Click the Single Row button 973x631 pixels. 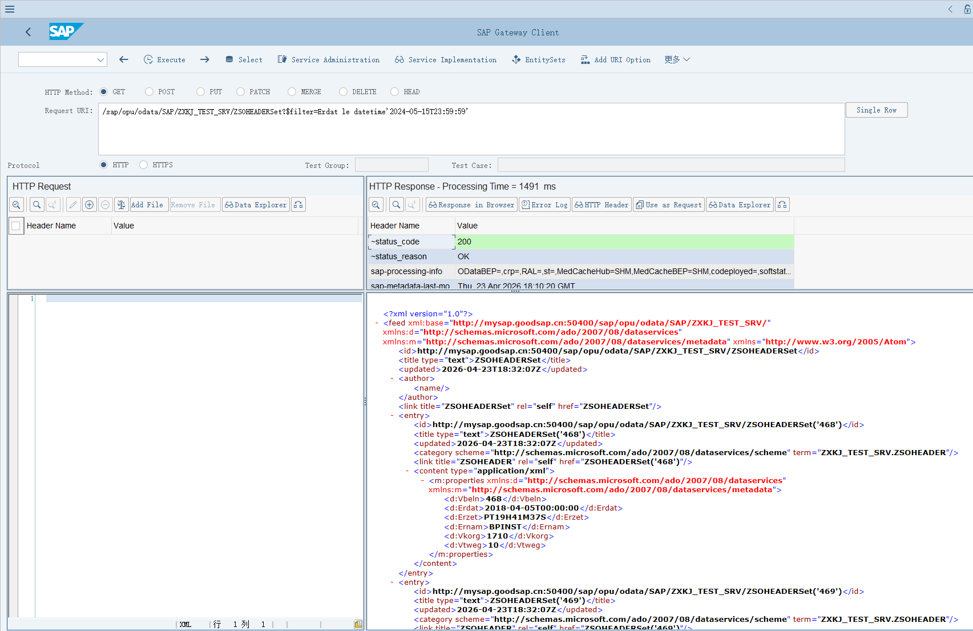877,110
